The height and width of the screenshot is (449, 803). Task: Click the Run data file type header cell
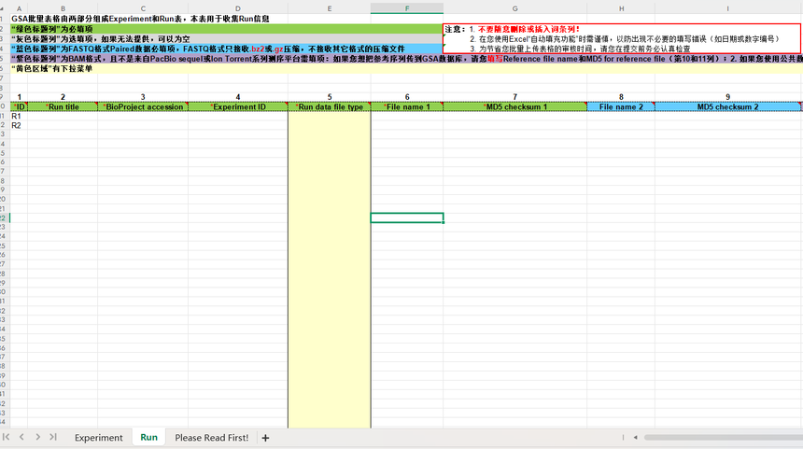coord(329,107)
